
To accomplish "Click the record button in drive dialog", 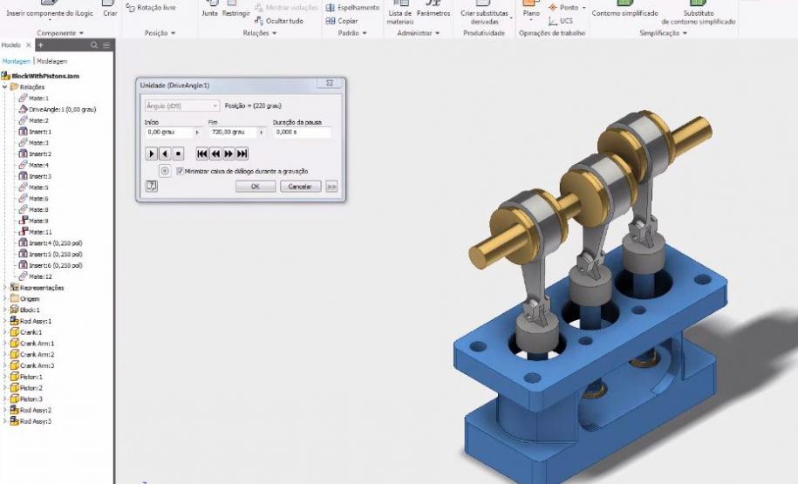I will 165,171.
